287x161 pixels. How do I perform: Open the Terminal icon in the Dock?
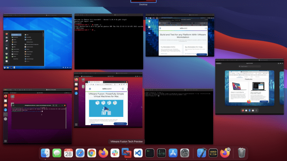[150, 153]
